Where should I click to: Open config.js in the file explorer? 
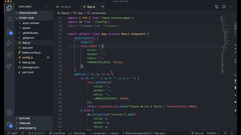coord(34,57)
